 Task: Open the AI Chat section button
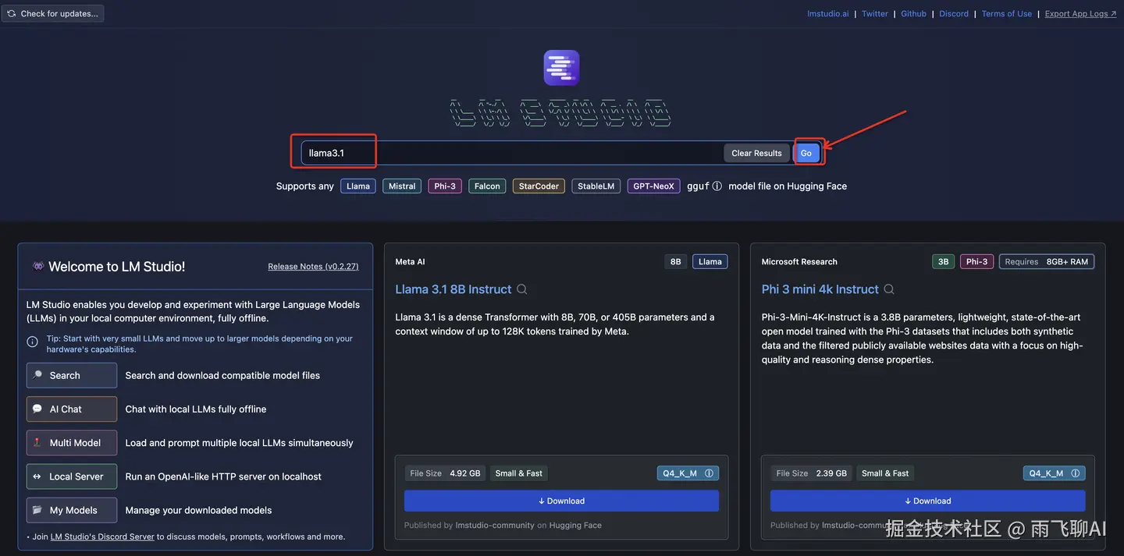(x=72, y=409)
